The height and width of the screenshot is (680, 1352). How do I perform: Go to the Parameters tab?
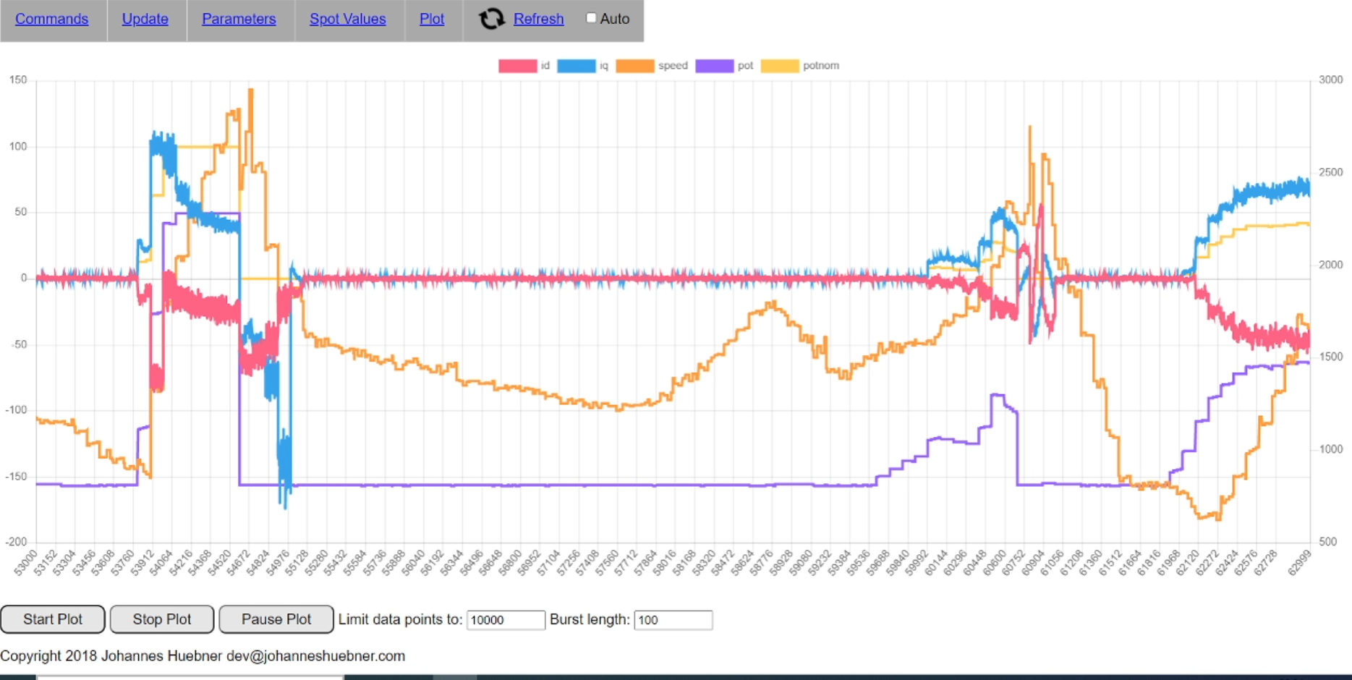(239, 19)
